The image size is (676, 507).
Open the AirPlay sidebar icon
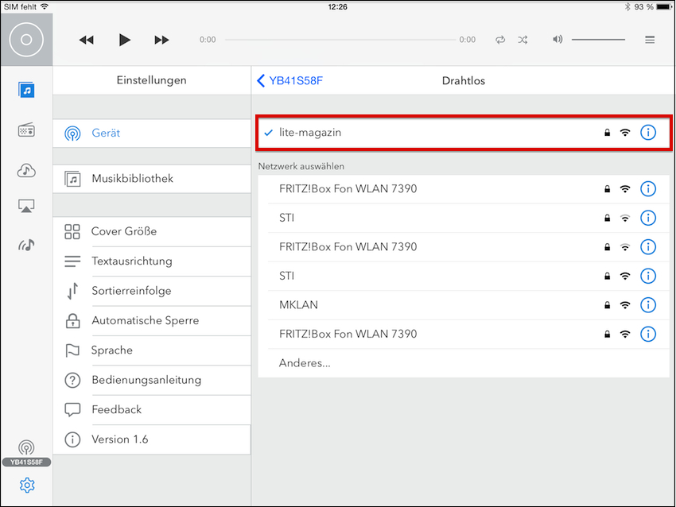point(27,207)
